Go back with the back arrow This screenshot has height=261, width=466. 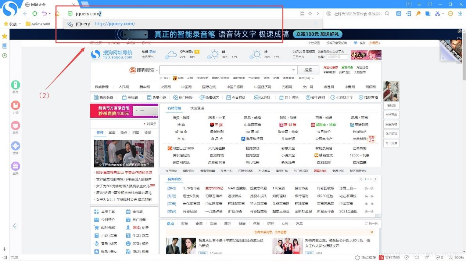pos(25,14)
